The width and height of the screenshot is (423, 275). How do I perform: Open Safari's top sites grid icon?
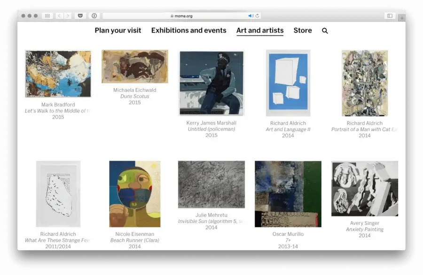47,16
